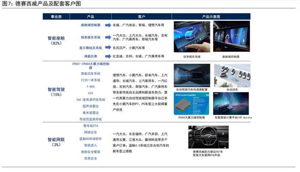
Task: Select the 智能进入 product entry
Action: coord(90,146)
